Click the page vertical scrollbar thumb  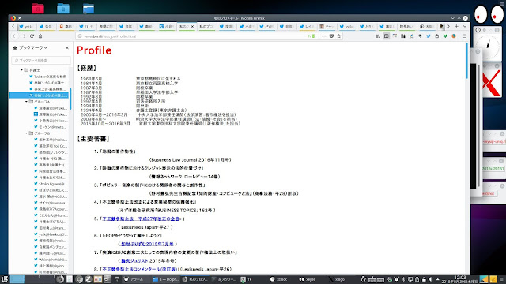467,61
